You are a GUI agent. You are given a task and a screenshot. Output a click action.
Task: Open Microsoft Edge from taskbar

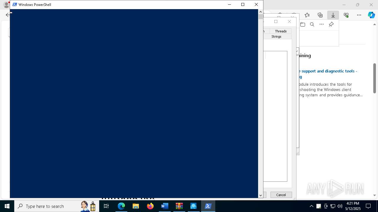tap(121, 206)
